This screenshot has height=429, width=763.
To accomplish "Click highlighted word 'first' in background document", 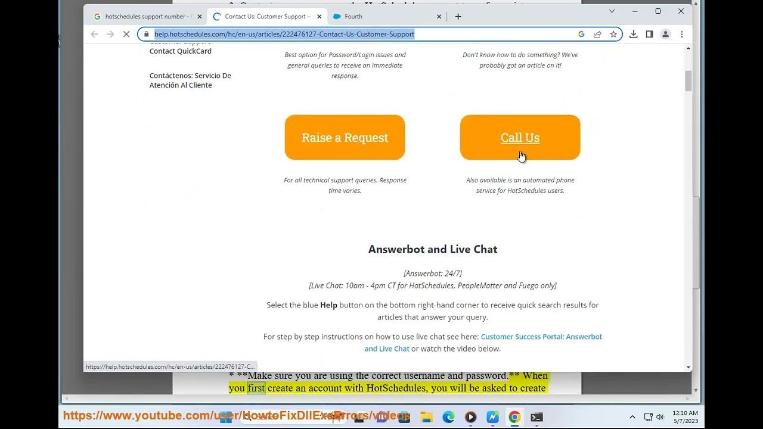I will pyautogui.click(x=256, y=388).
